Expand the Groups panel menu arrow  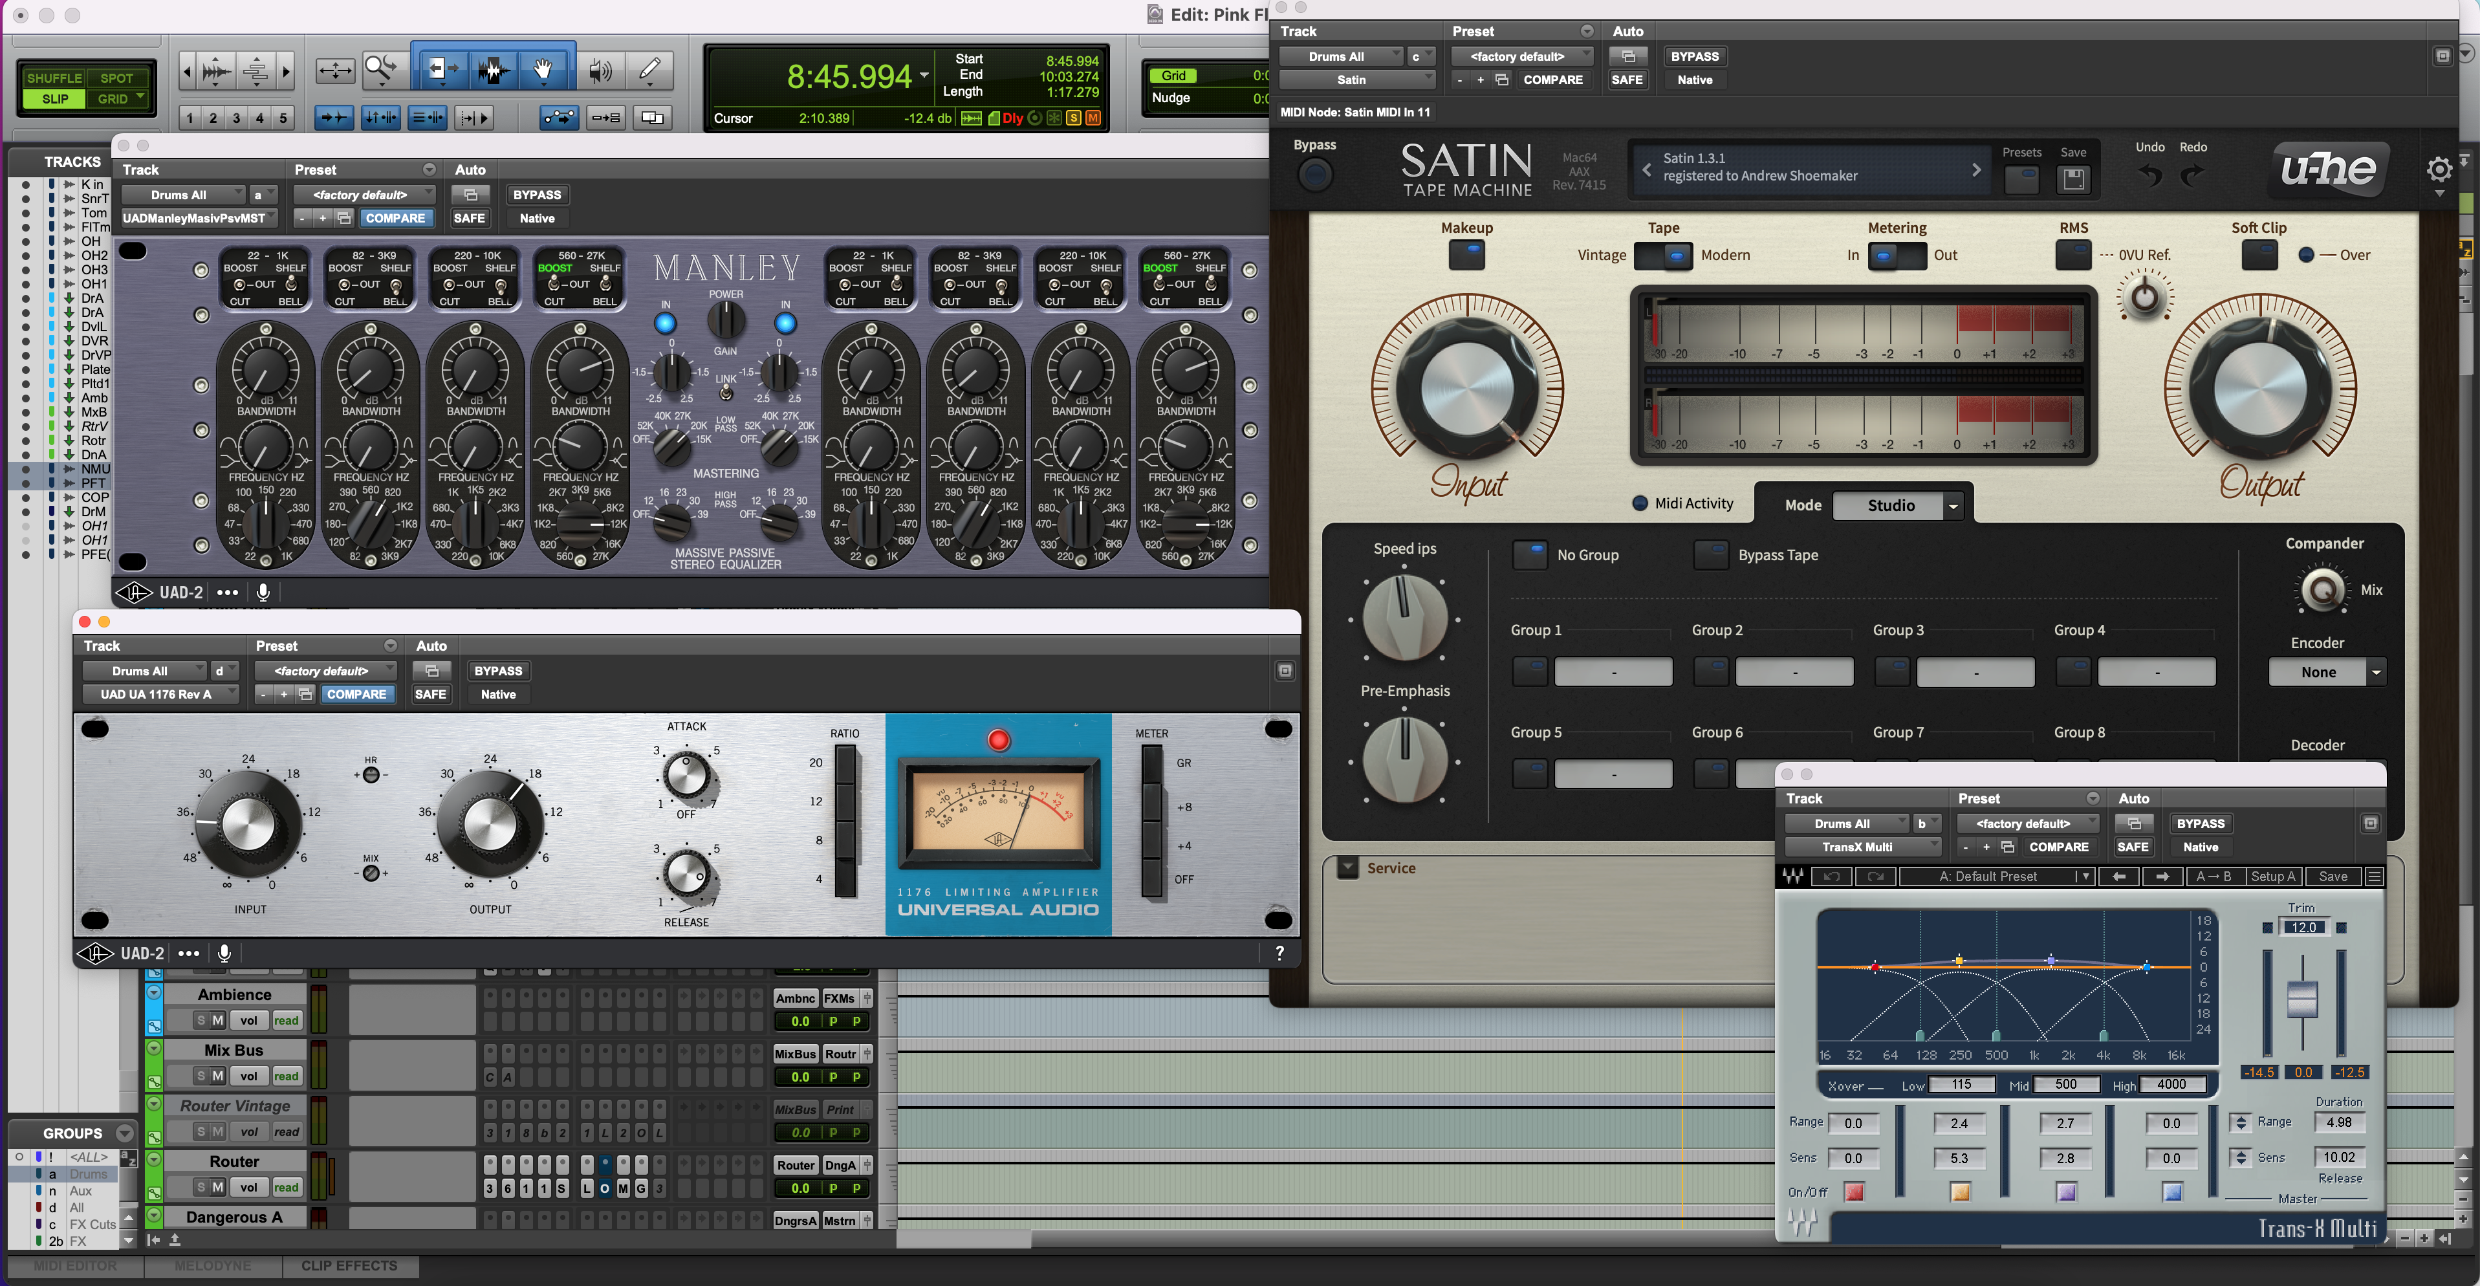tap(125, 1133)
